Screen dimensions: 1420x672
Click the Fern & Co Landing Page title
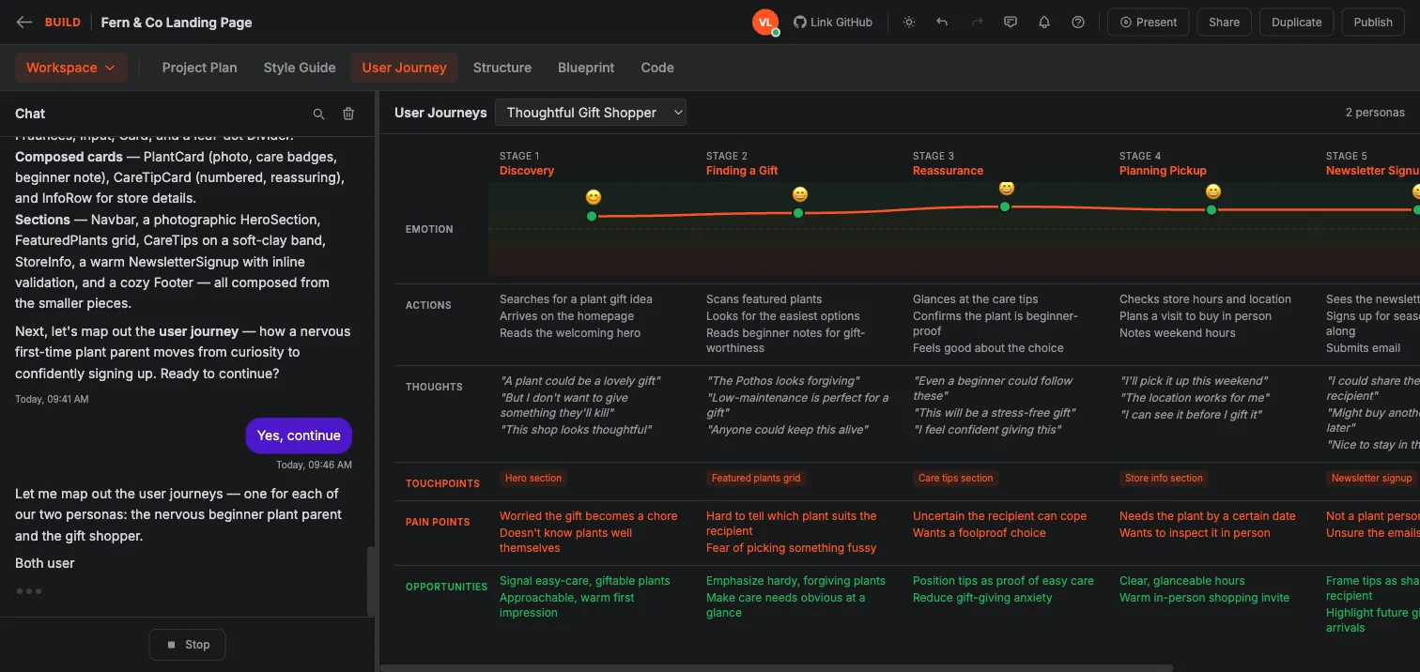177,23
